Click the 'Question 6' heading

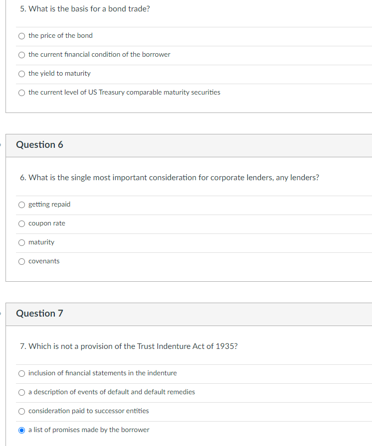point(39,145)
